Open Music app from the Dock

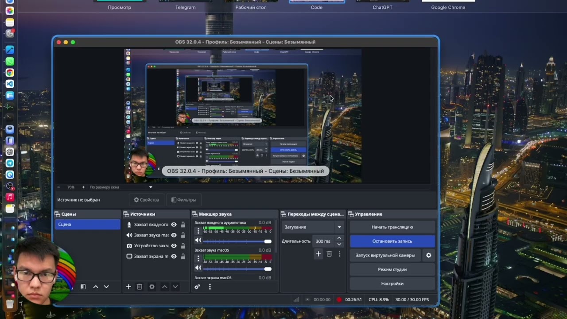(9, 197)
